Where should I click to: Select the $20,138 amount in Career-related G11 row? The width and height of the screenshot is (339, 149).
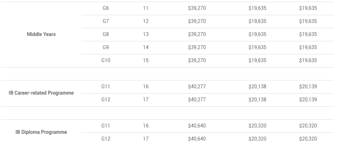point(257,87)
